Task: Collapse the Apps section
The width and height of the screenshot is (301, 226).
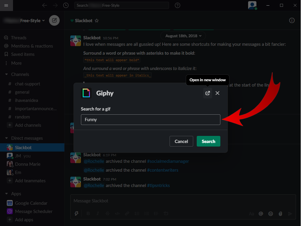Action: [x=6, y=194]
